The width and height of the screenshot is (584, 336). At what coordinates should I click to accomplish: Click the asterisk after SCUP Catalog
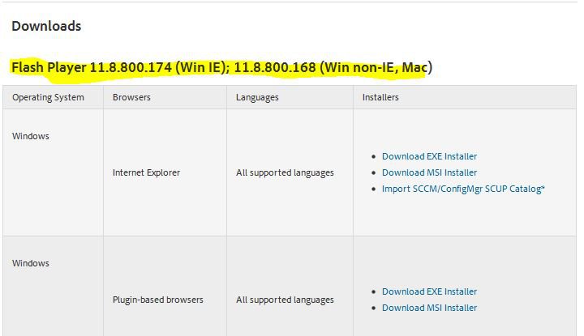543,188
